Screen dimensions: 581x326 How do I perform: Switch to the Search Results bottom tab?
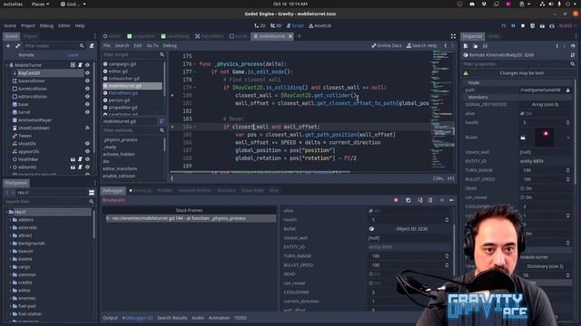(172, 318)
